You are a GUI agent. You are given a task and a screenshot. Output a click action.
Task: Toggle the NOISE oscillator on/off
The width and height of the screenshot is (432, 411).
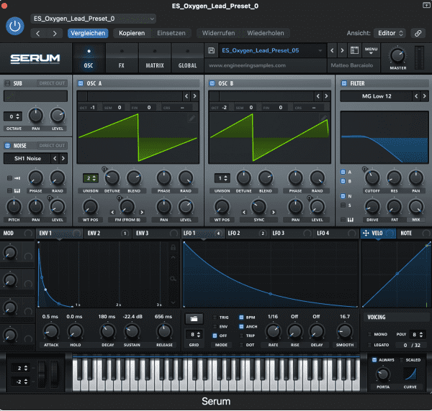point(7,146)
